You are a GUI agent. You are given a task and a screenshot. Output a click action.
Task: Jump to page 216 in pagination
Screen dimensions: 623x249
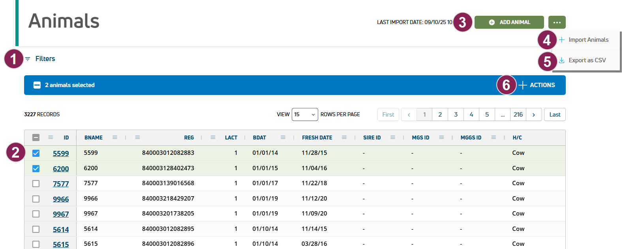point(518,115)
